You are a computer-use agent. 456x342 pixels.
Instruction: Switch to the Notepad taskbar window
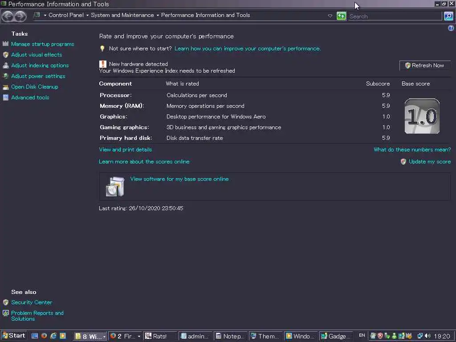(x=230, y=336)
